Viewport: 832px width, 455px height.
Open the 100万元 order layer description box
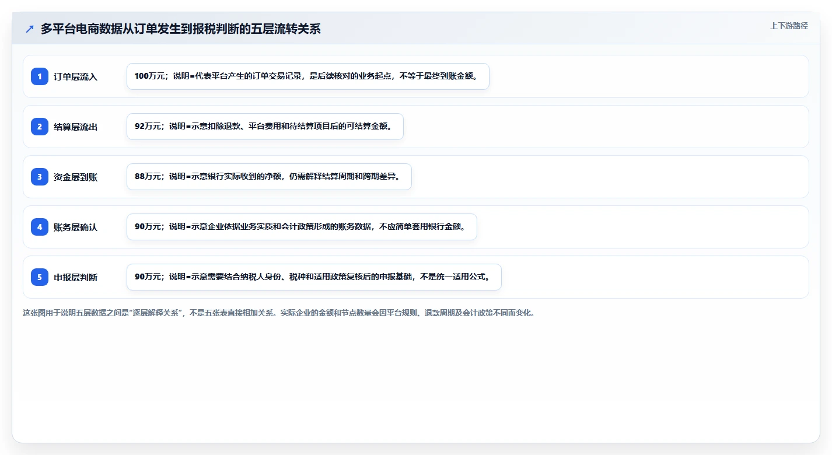click(308, 76)
